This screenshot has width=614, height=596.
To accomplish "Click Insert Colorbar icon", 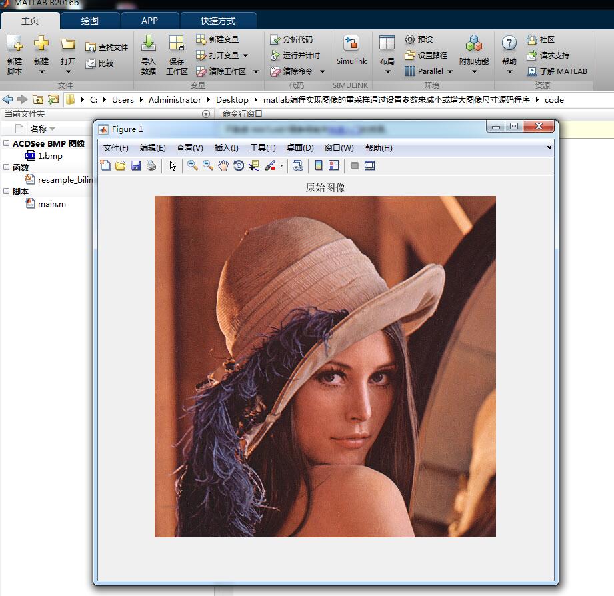I will [319, 165].
